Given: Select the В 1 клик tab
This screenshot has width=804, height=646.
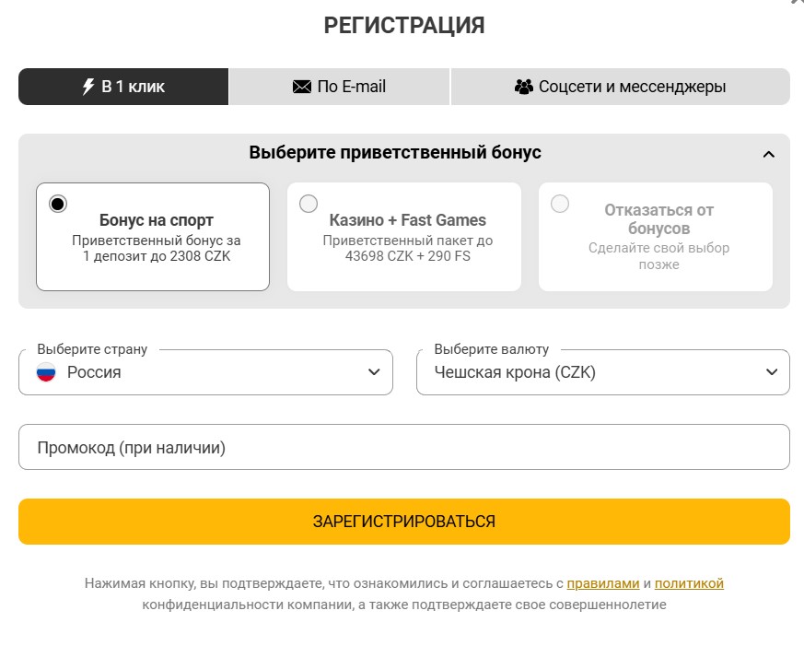Looking at the screenshot, I should tap(122, 87).
